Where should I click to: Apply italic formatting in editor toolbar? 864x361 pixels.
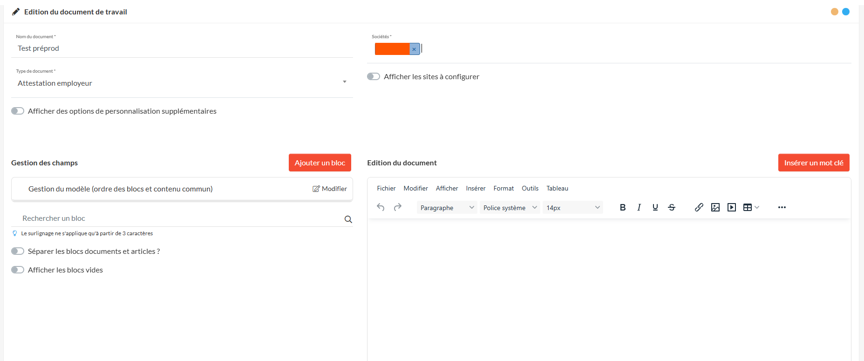point(639,207)
